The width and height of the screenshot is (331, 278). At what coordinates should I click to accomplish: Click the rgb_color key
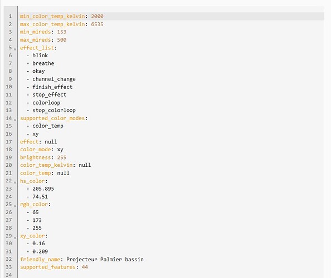[34, 205]
